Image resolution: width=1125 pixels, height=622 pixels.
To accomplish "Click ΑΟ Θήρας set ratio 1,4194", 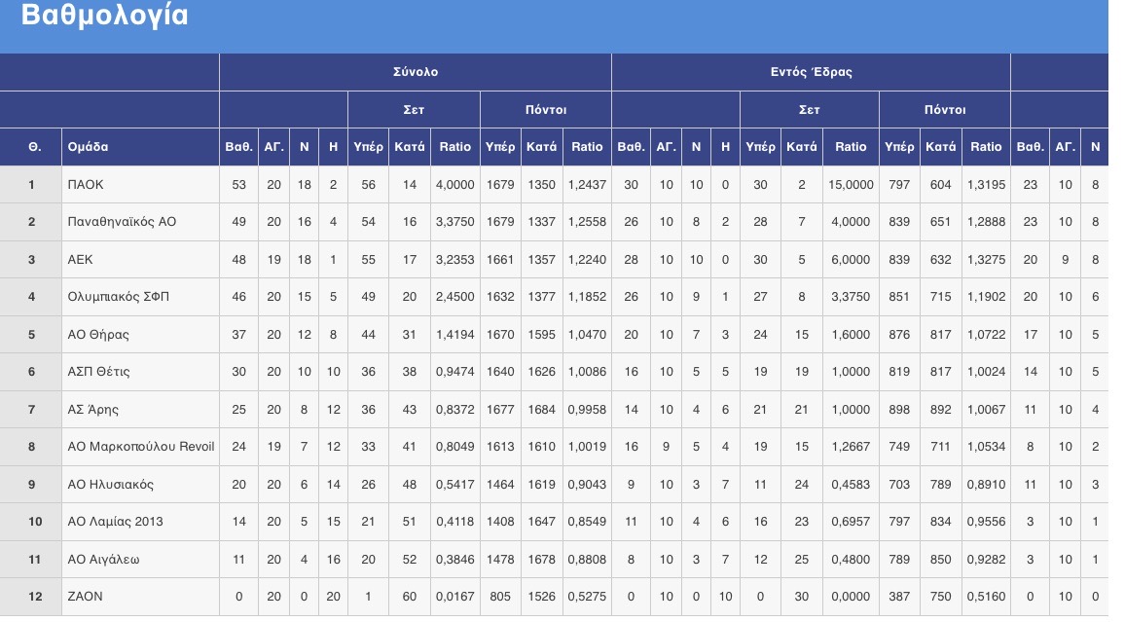I will [x=454, y=334].
